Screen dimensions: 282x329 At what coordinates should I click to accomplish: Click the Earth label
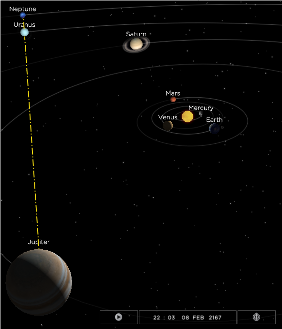[214, 120]
